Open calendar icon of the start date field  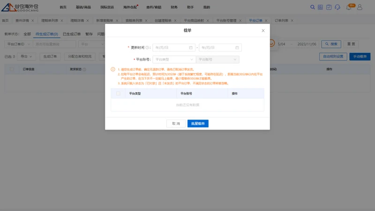point(191,48)
